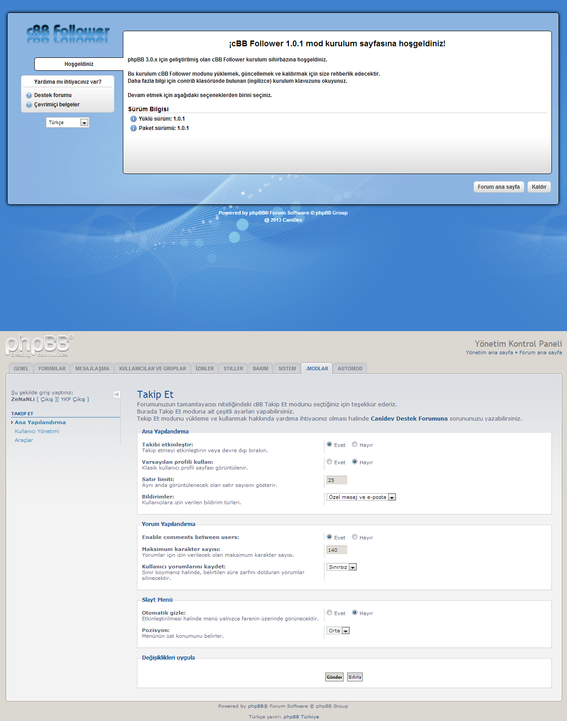Select Evet for Varsayılan profili kullan
This screenshot has height=721, width=567.
329,462
